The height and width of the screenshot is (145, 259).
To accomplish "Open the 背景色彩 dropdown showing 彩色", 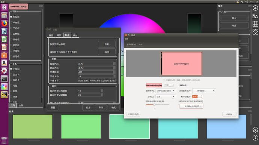I will pos(96,64).
